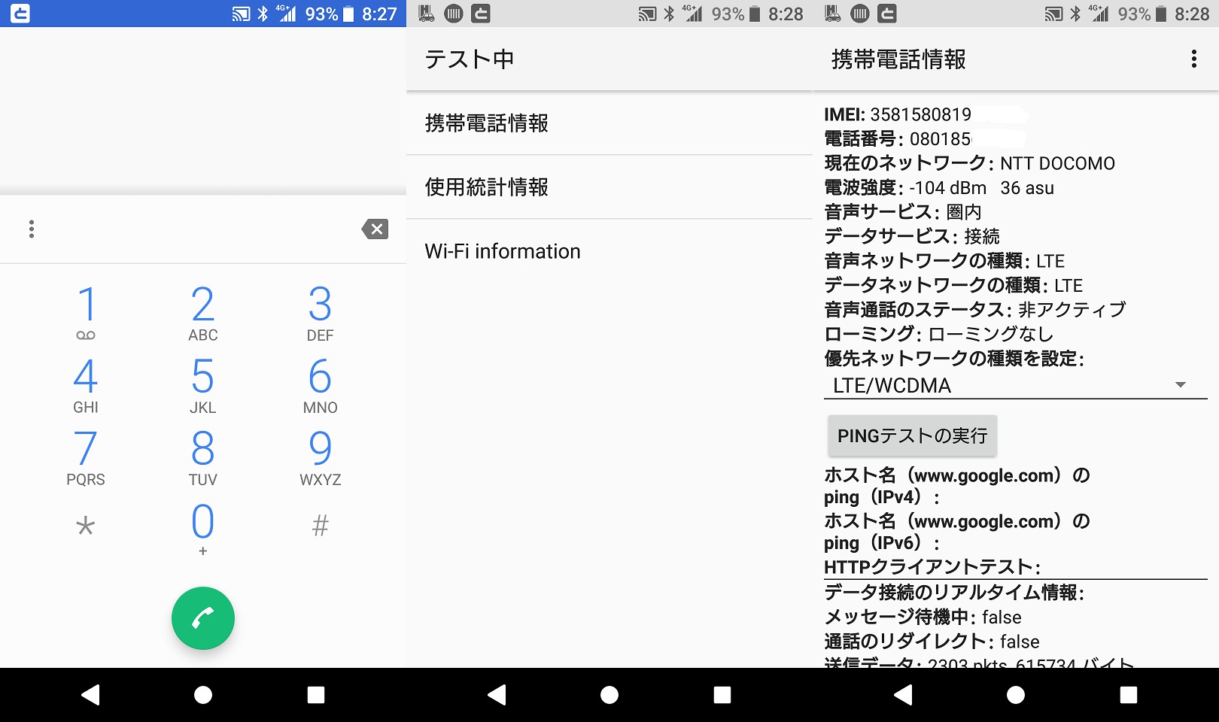
Task: Open the 使用統計情報 menu entry
Action: tap(609, 187)
